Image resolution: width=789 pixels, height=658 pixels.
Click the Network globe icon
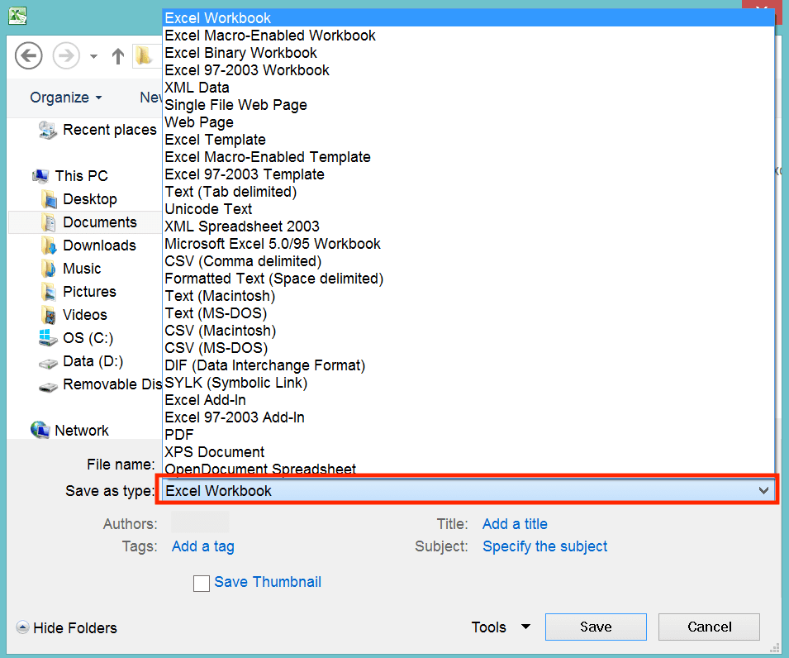[40, 430]
